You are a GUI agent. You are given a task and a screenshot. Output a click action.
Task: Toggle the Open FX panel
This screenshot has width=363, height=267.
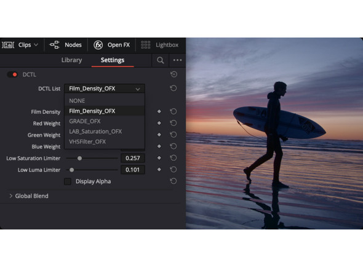coord(111,45)
